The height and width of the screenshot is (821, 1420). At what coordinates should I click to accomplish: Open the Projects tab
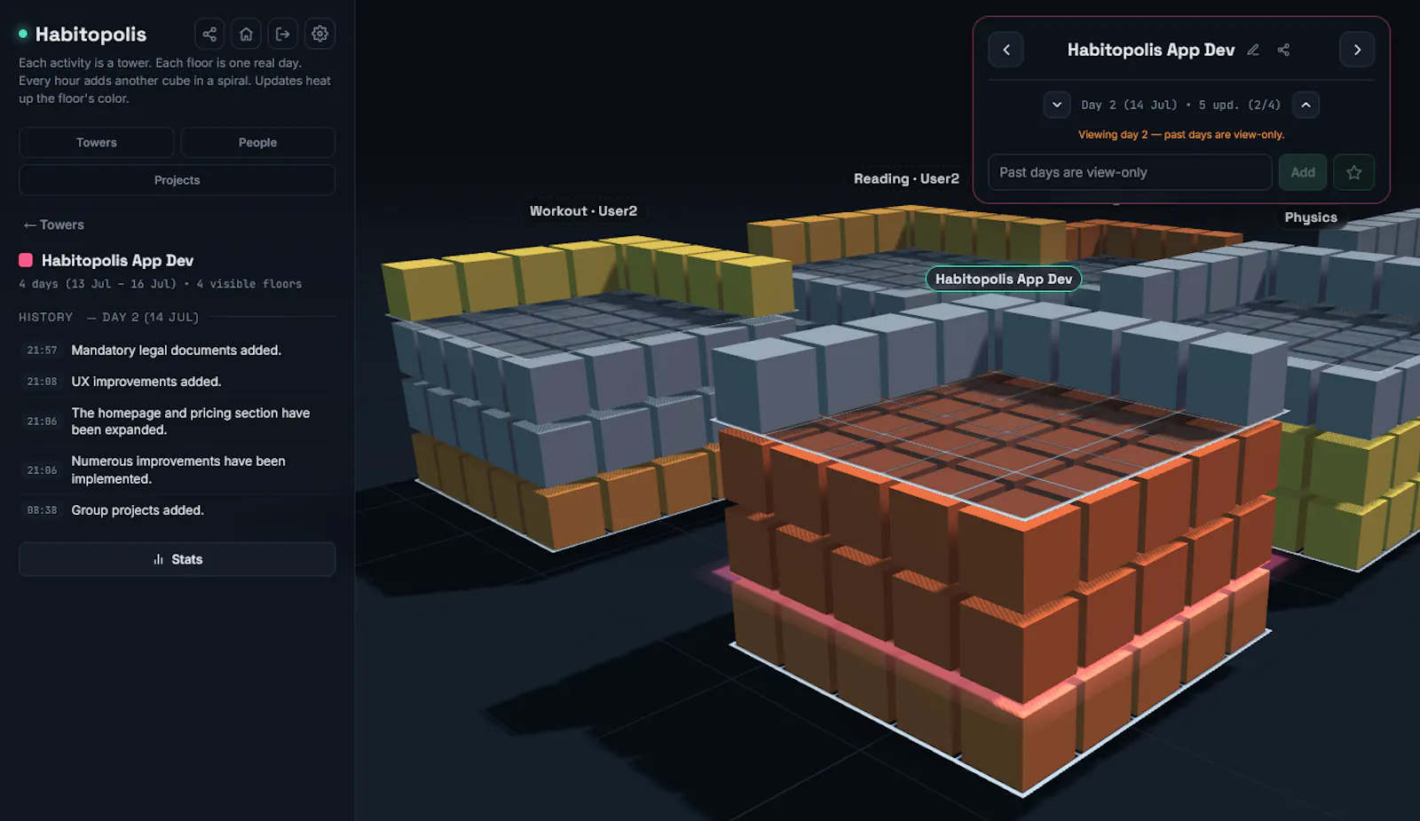[x=177, y=180]
